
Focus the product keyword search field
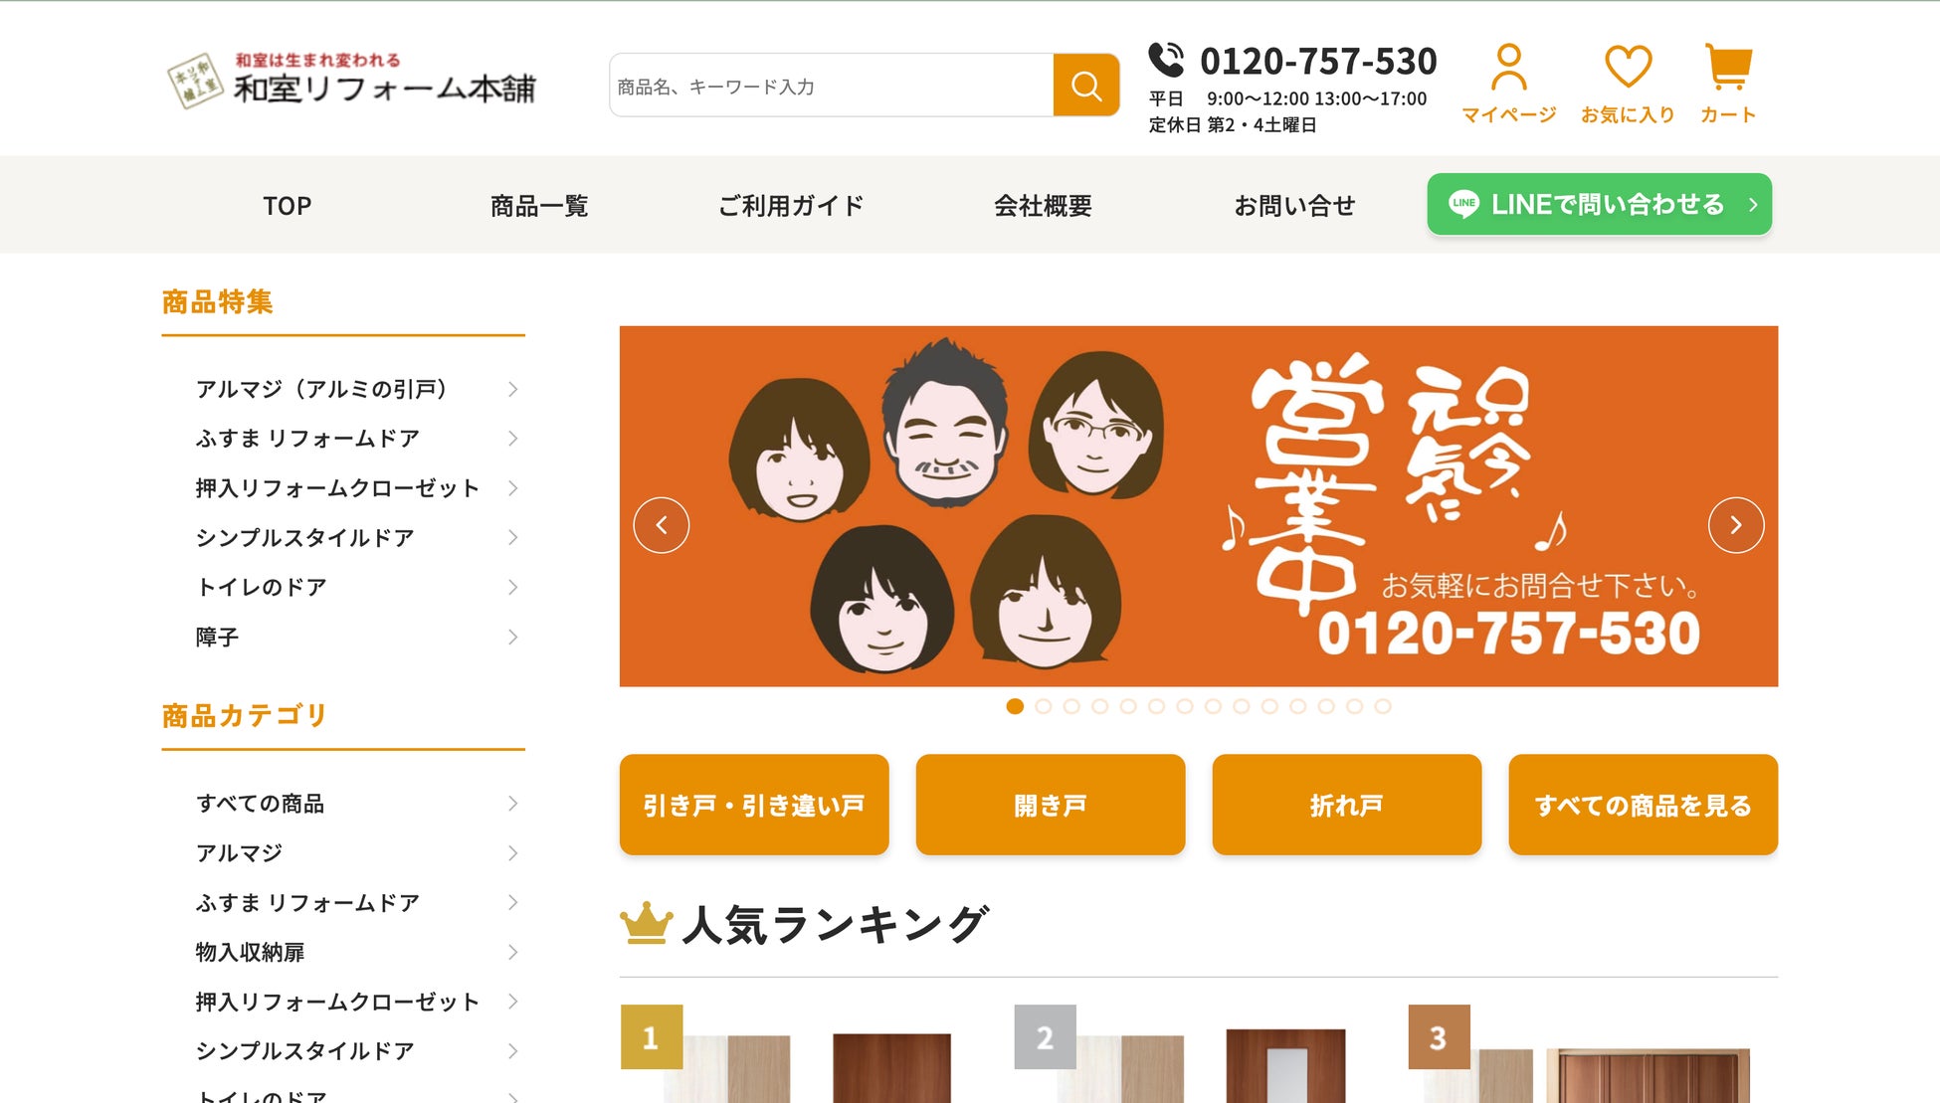tap(831, 87)
